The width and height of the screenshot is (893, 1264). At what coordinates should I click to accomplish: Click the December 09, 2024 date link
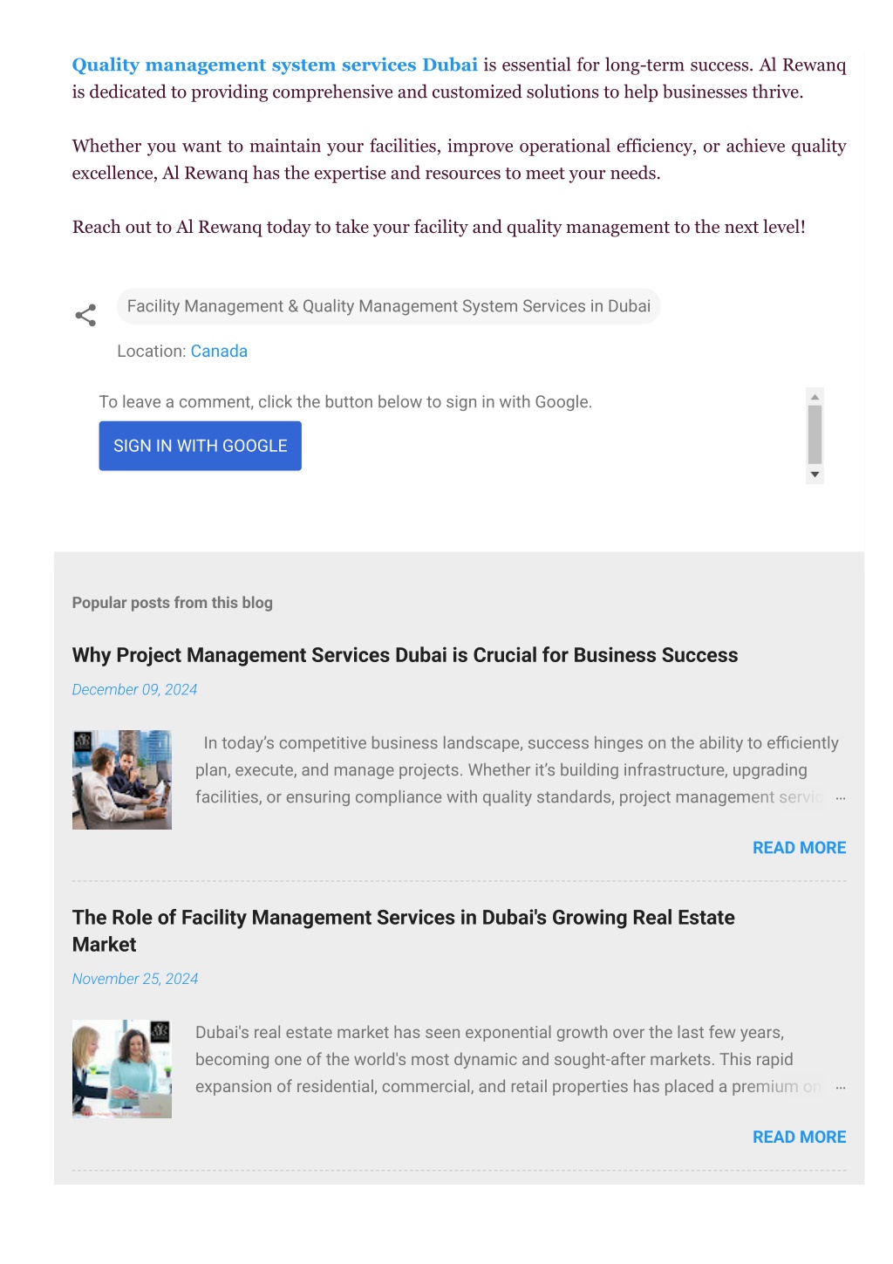(134, 689)
